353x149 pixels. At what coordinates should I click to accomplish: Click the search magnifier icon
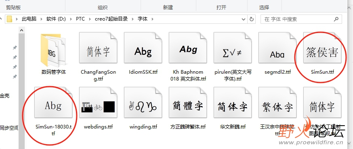point(336,19)
